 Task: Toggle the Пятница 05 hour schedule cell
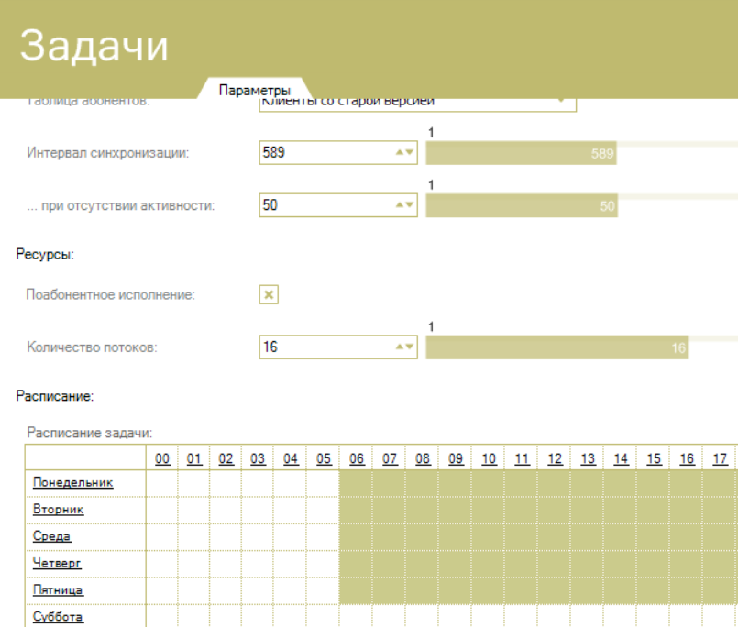pos(323,589)
